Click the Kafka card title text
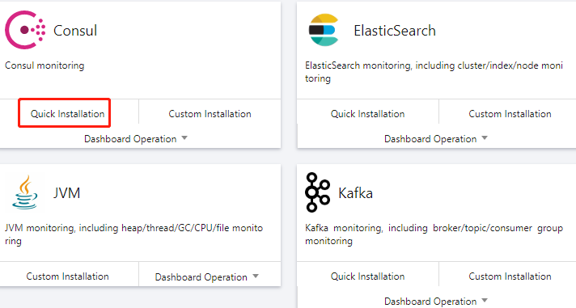The height and width of the screenshot is (308, 576). [x=355, y=192]
